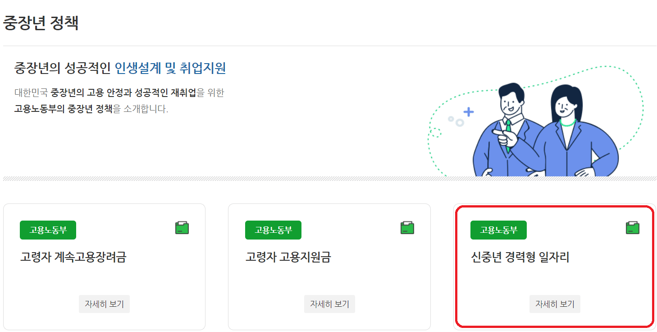This screenshot has height=332, width=657.
Task: Select the 고용노동부 badge on the 고령자 고용지원금 card
Action: point(273,230)
